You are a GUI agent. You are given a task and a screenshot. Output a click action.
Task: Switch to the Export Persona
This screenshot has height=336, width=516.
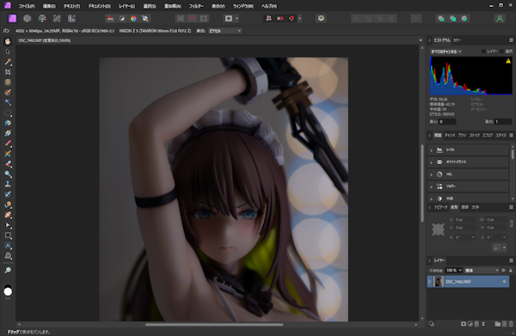(71, 18)
